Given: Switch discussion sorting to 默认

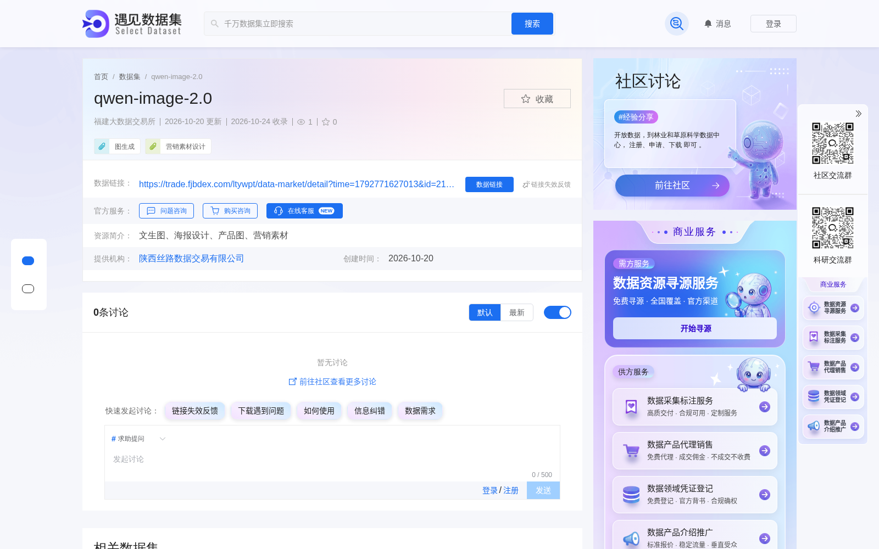Looking at the screenshot, I should tap(485, 312).
